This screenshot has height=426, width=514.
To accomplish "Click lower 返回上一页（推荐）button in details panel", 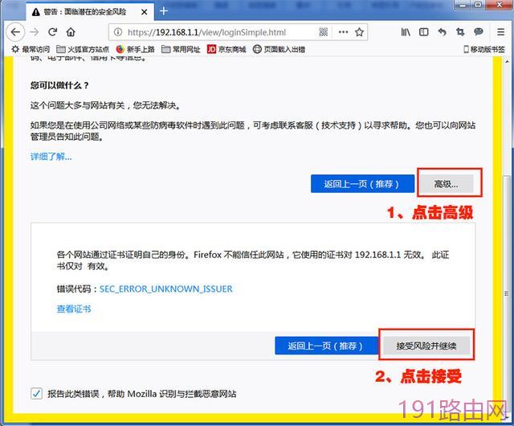I will pos(327,346).
